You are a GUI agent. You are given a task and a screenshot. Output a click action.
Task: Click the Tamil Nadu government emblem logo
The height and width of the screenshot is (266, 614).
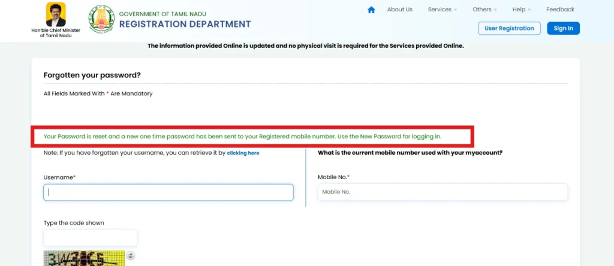pos(102,19)
